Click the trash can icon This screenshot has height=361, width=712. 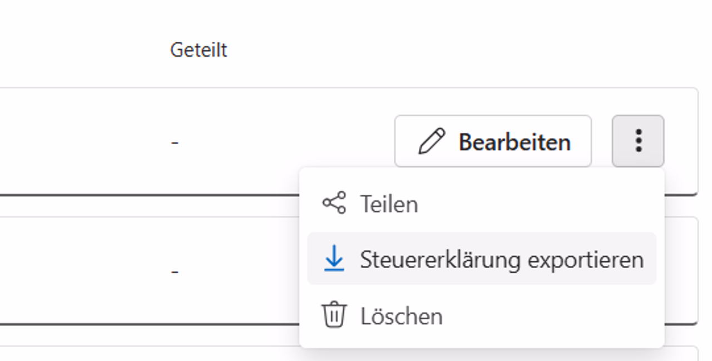coord(334,315)
